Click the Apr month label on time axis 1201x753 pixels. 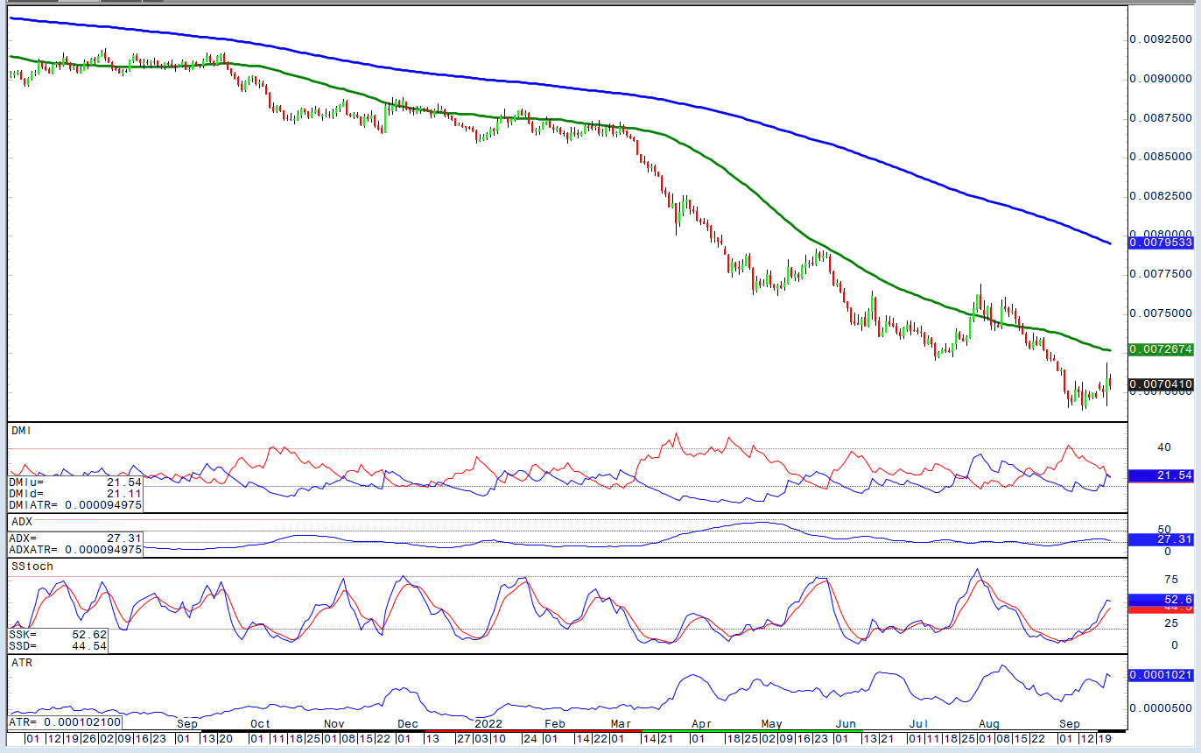tap(700, 724)
